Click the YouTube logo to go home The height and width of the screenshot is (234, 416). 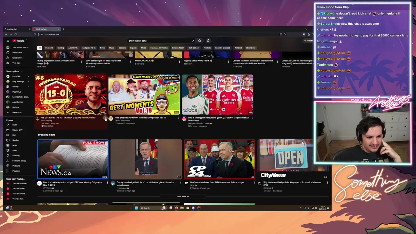click(x=19, y=41)
